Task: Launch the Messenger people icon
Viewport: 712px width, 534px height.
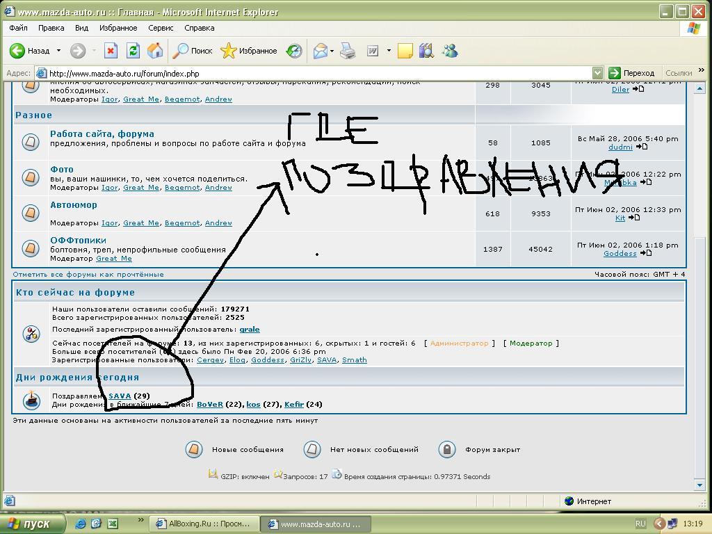Action: click(450, 51)
